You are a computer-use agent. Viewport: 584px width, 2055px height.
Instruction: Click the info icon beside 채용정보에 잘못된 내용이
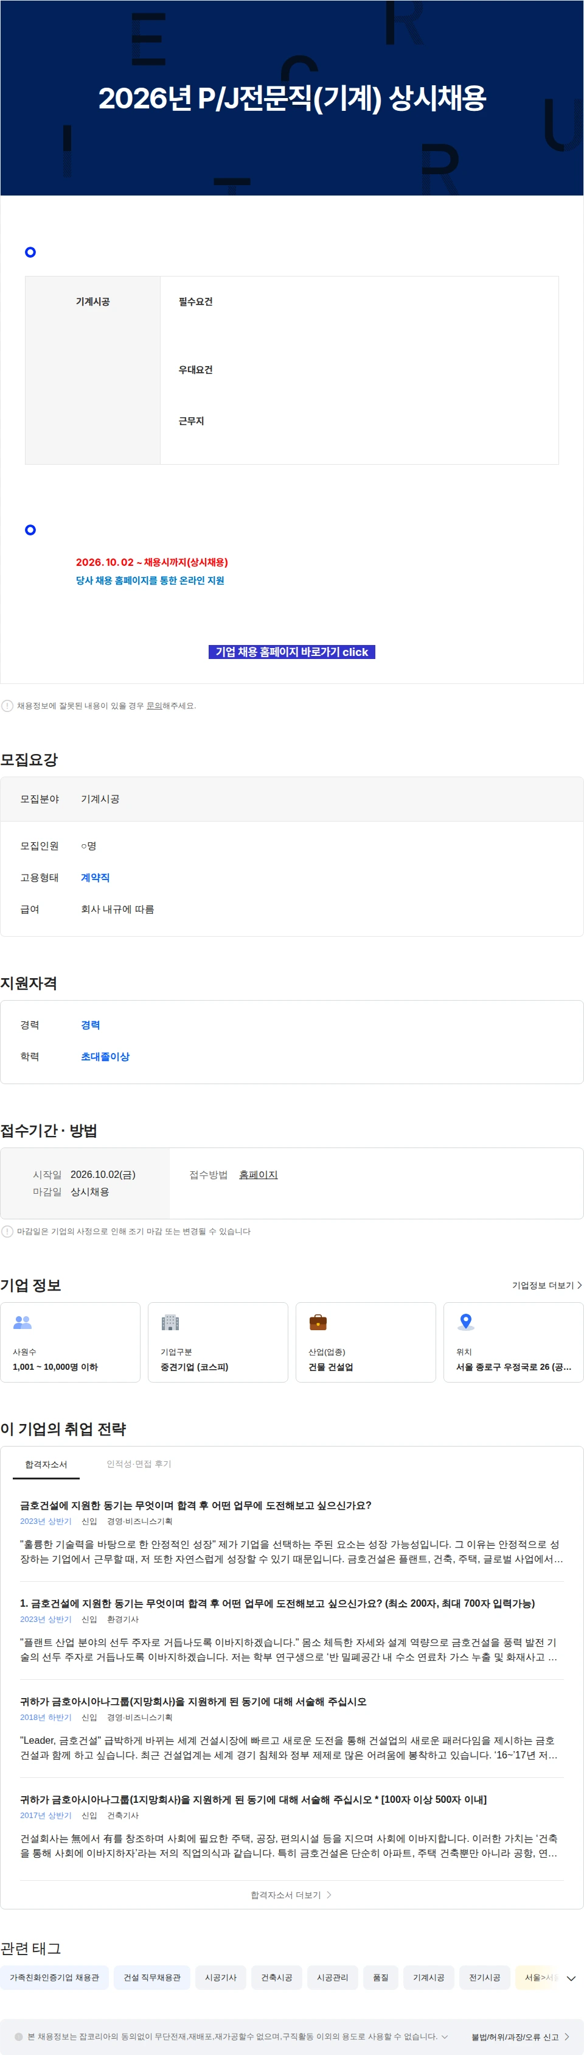click(x=7, y=705)
